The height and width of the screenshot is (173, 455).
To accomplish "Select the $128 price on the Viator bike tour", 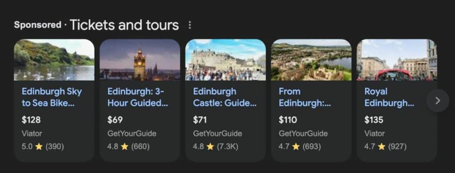I will 31,120.
